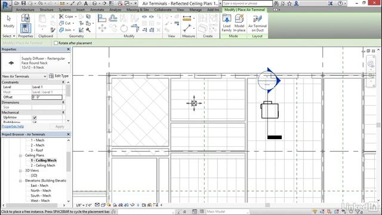The width and height of the screenshot is (382, 215).
Task: Open the Cut geometry dropdown arrow
Action: click(x=73, y=23)
